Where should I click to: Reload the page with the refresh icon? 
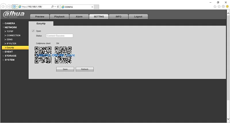[x=58, y=7]
